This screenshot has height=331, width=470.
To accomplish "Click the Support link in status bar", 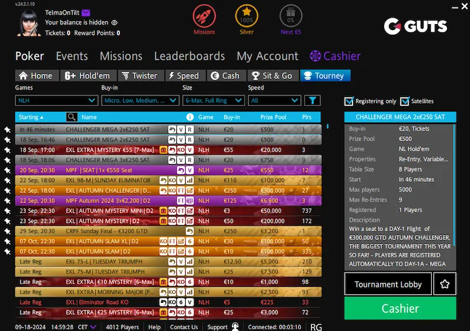I will [x=217, y=327].
